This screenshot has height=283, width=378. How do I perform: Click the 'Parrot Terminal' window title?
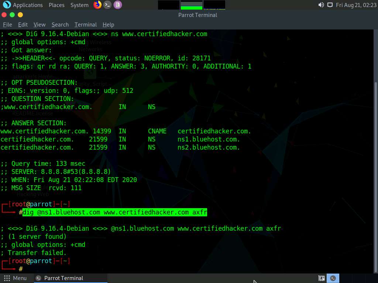pos(198,15)
